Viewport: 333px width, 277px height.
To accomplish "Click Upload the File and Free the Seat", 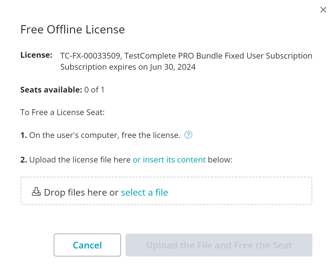I will [219, 245].
